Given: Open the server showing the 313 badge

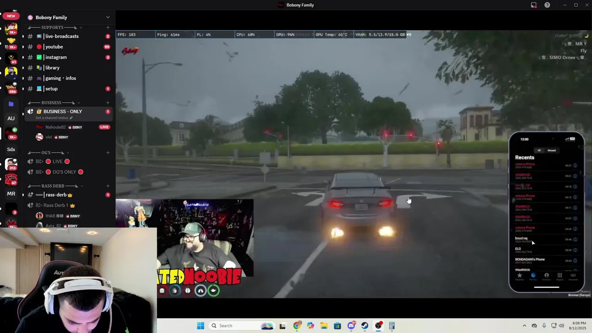Looking at the screenshot, I should click(x=11, y=165).
